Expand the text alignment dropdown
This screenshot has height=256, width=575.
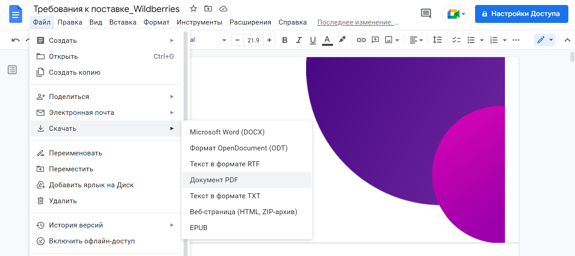click(416, 40)
